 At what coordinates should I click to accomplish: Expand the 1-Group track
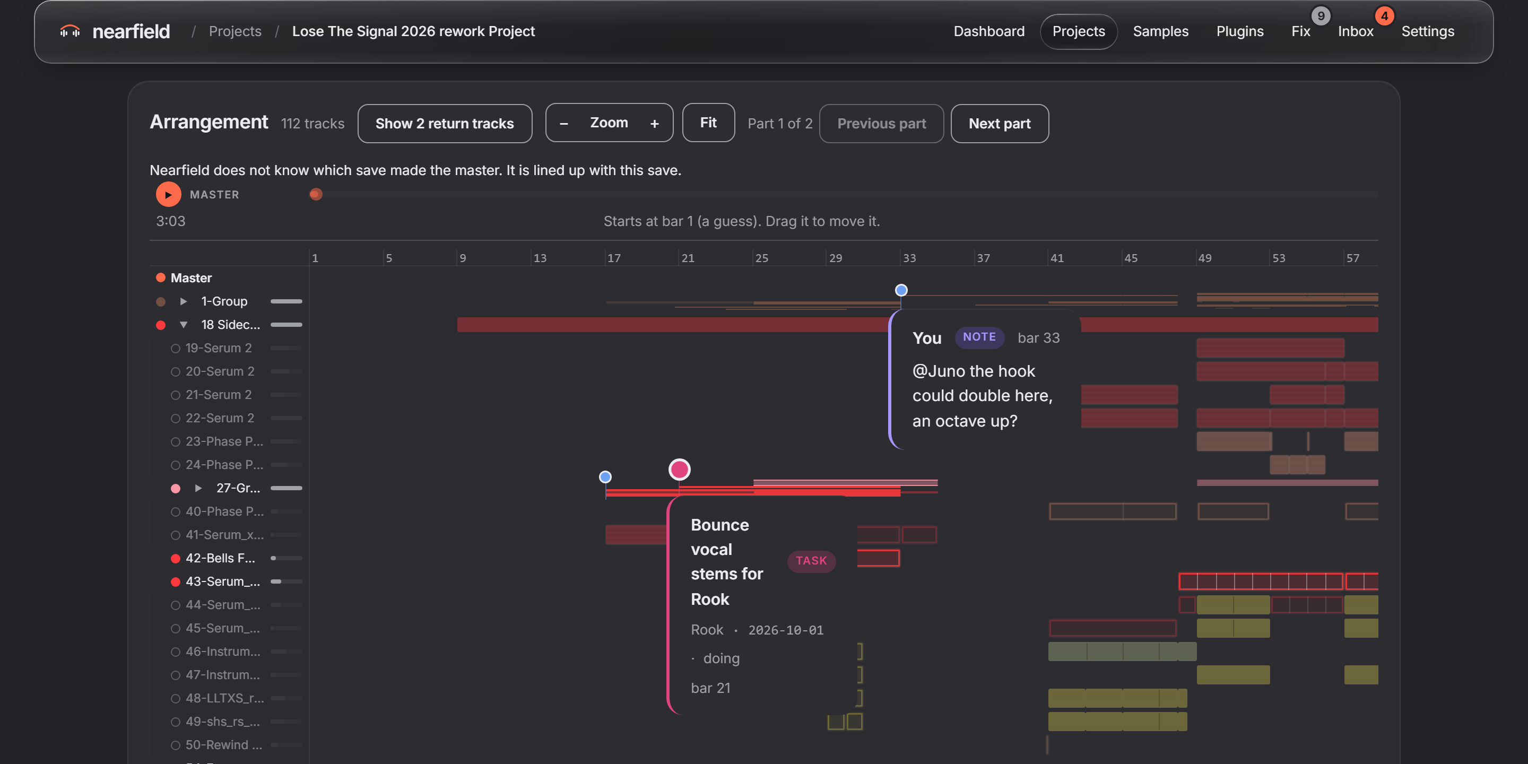pos(183,301)
